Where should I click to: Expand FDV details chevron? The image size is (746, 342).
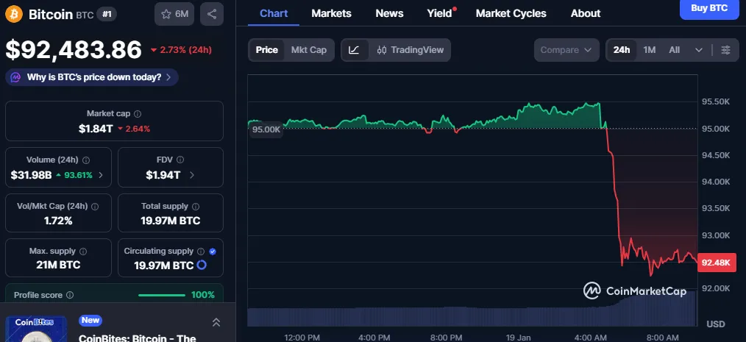click(192, 175)
